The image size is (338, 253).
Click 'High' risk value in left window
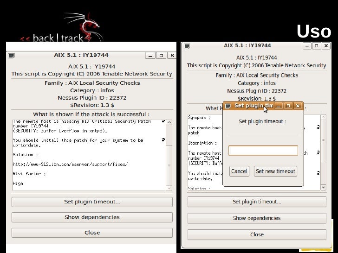click(x=18, y=183)
